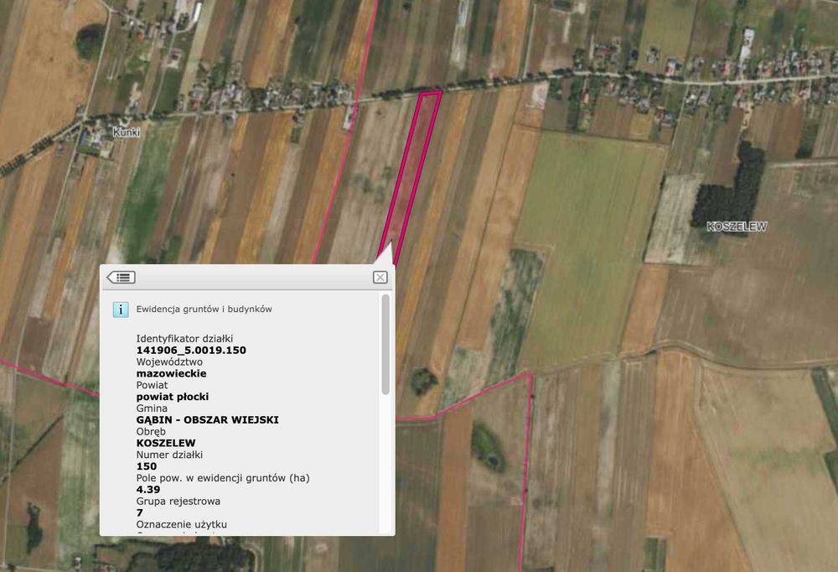The image size is (838, 572).
Task: Click the bold 'KOSZELEW' obręb value in popup
Action: click(x=166, y=443)
